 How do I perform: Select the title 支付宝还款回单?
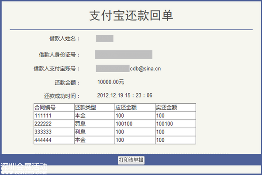coord(131,16)
